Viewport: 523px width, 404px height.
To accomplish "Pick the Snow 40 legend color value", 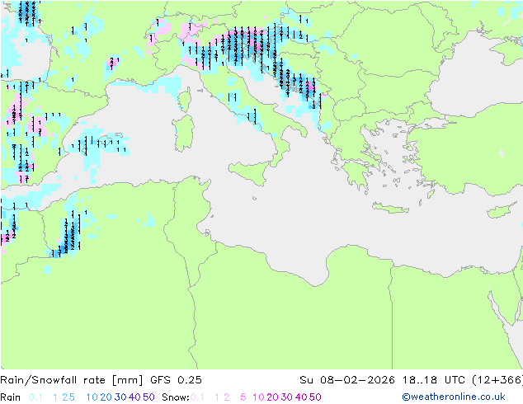I will coord(301,397).
